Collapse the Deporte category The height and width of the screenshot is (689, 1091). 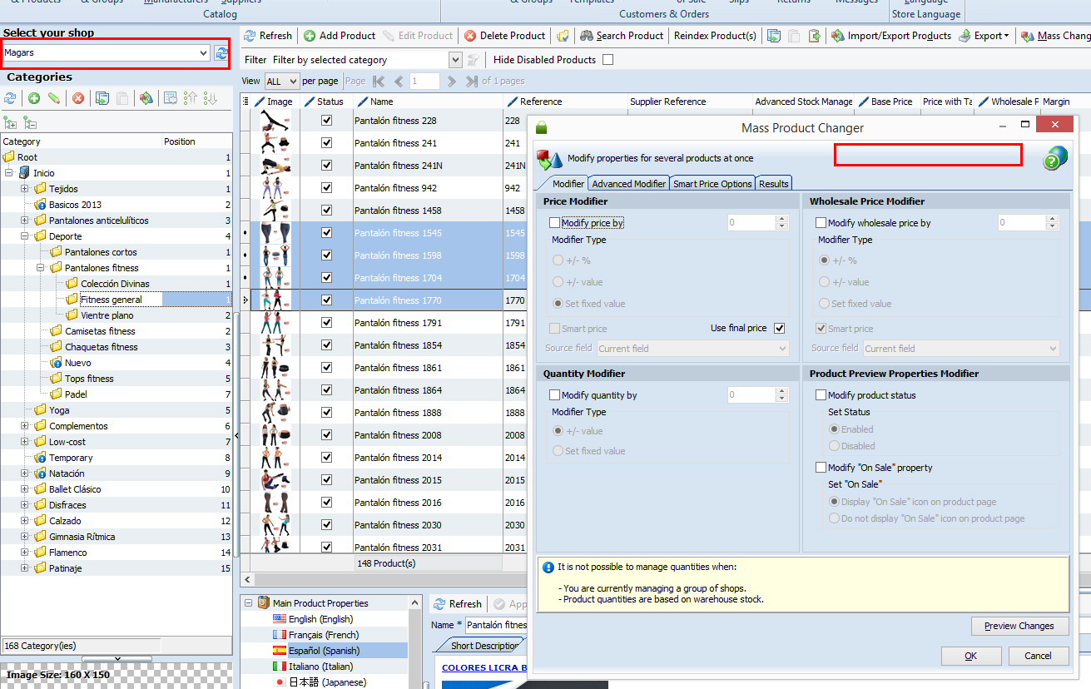point(25,236)
